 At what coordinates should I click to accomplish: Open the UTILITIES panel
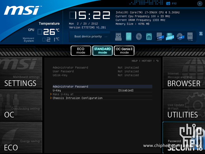[x=184, y=105]
